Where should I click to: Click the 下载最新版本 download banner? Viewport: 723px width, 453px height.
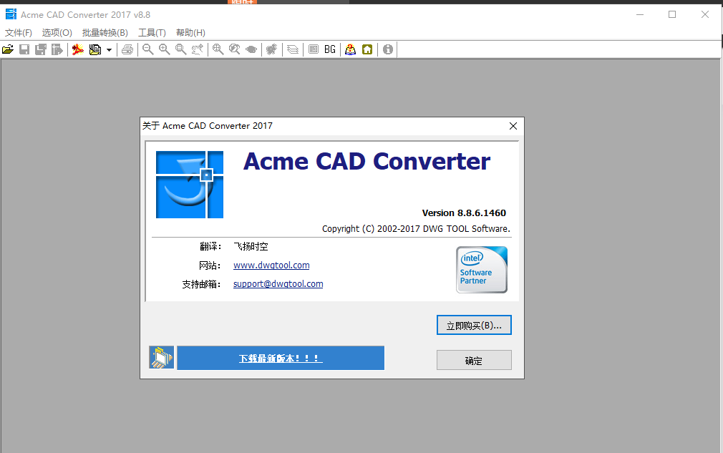pyautogui.click(x=281, y=358)
